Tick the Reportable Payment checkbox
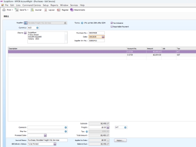Viewport: 196px width, 147px height. (111, 27)
